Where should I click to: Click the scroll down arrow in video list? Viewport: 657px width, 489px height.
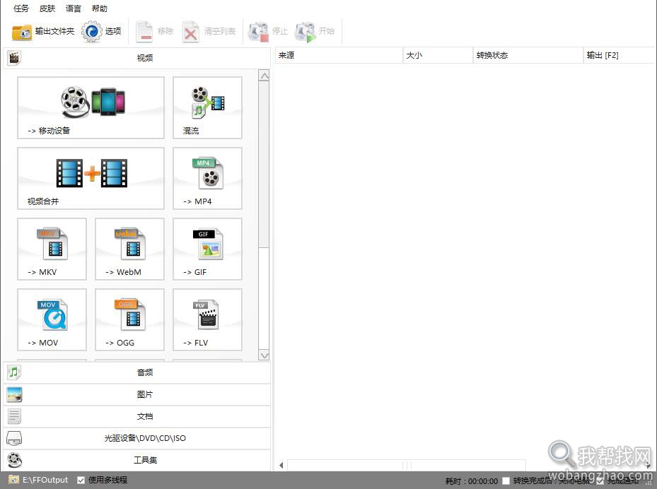pyautogui.click(x=264, y=355)
